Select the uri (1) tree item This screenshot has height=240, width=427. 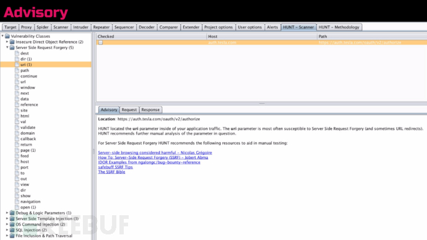(26, 64)
